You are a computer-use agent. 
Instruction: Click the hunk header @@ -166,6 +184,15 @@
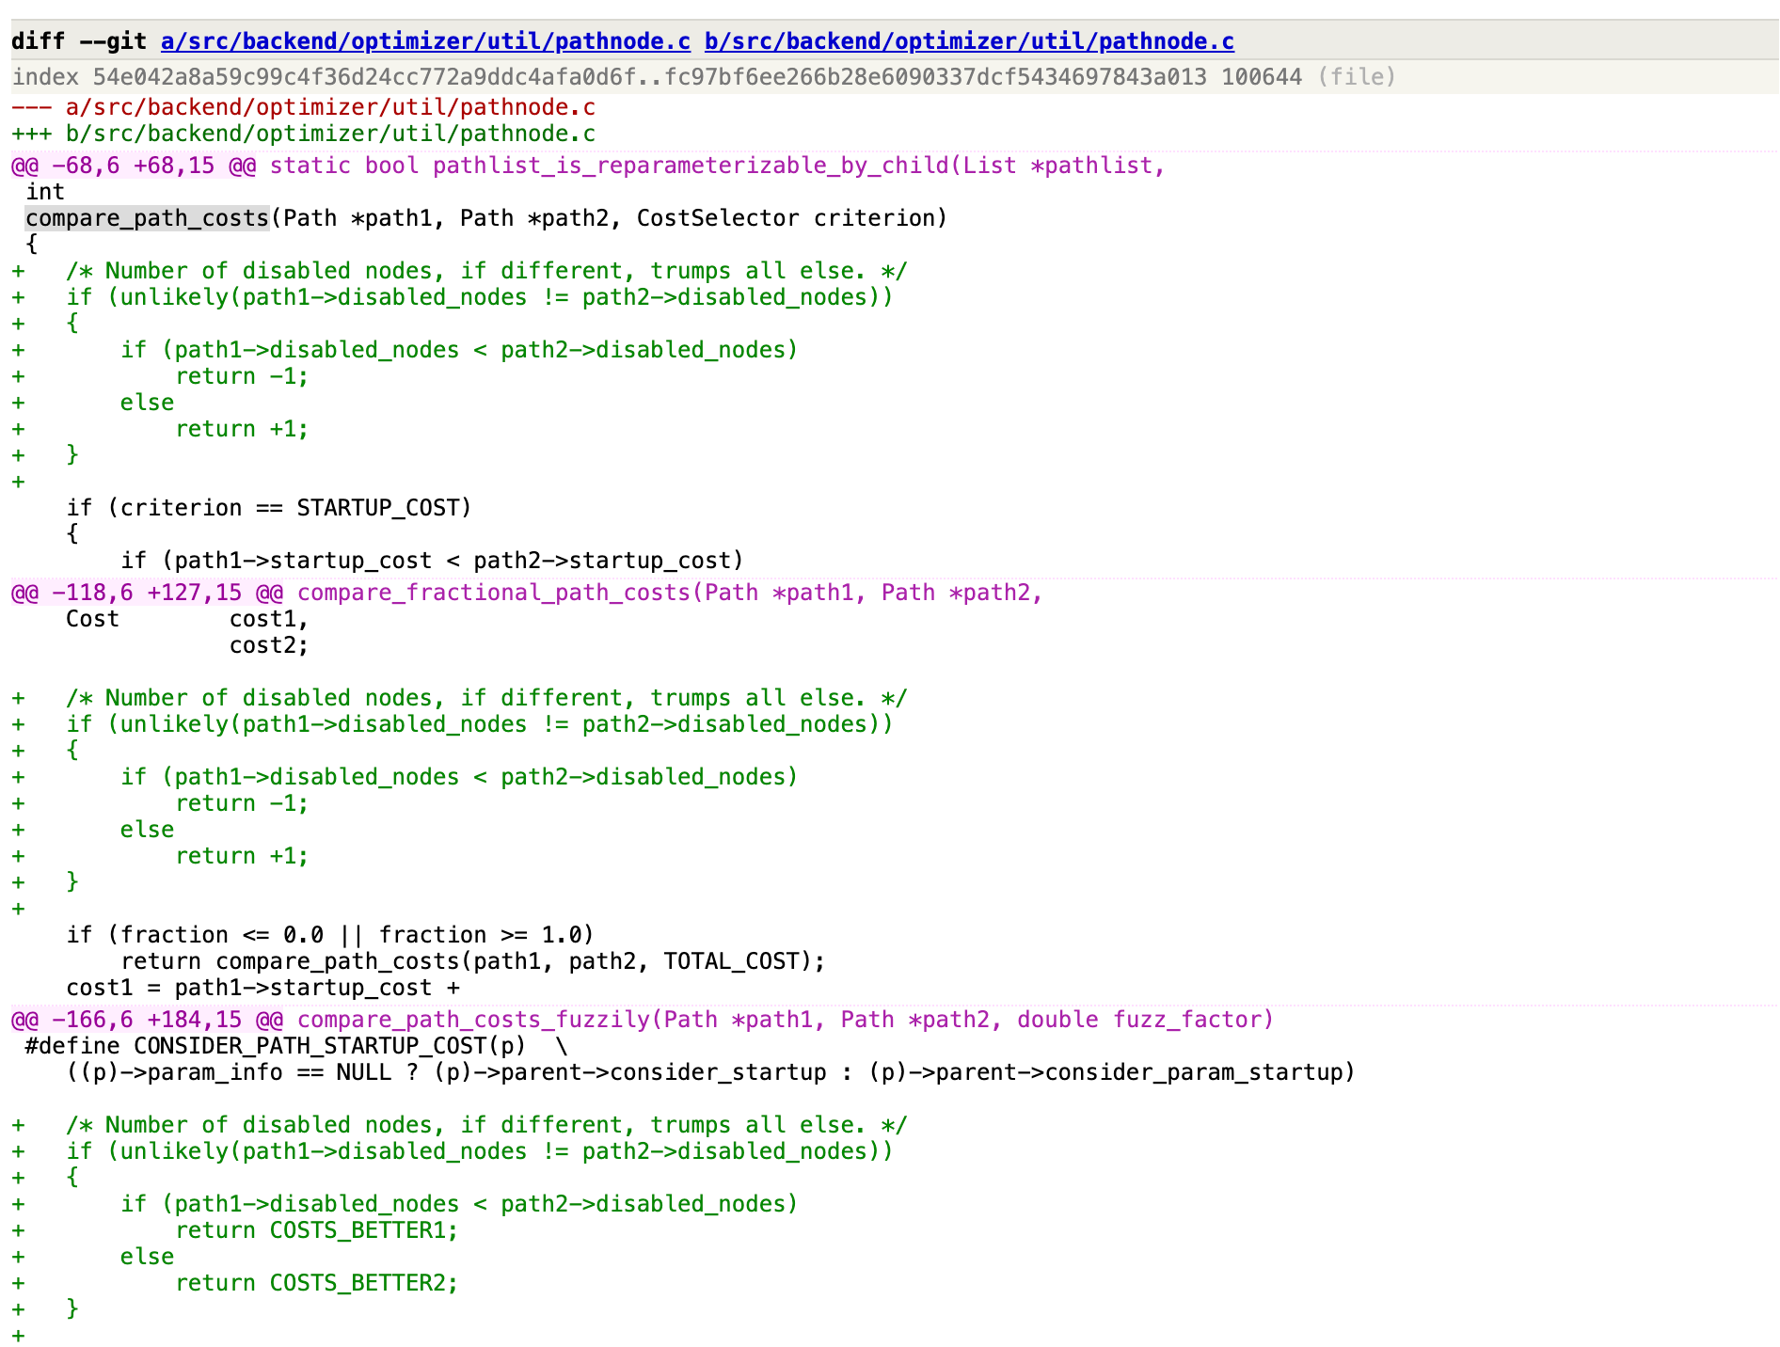click(147, 1020)
